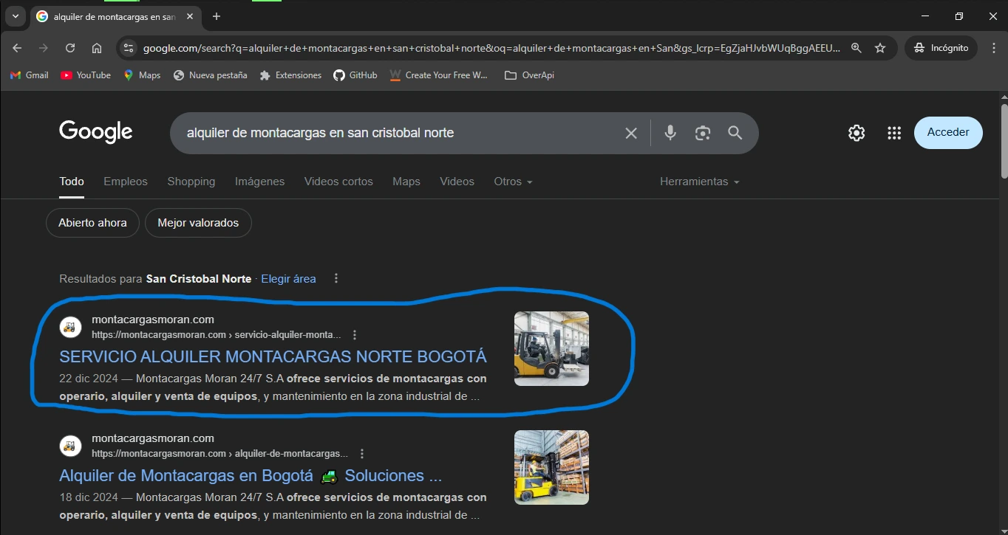Open options next to Elegir área
This screenshot has height=535, width=1008.
click(x=336, y=279)
